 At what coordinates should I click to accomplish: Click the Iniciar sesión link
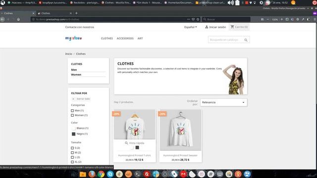coord(217,27)
